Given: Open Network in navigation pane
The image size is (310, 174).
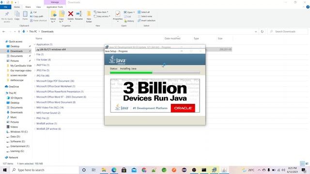Looking at the screenshot, I should tap(13, 158).
